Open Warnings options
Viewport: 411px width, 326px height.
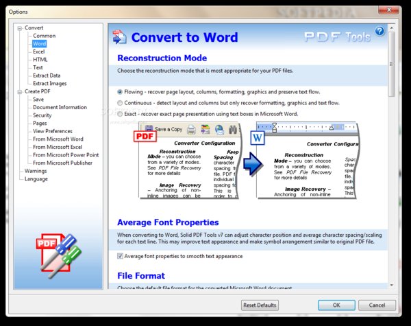(36, 171)
